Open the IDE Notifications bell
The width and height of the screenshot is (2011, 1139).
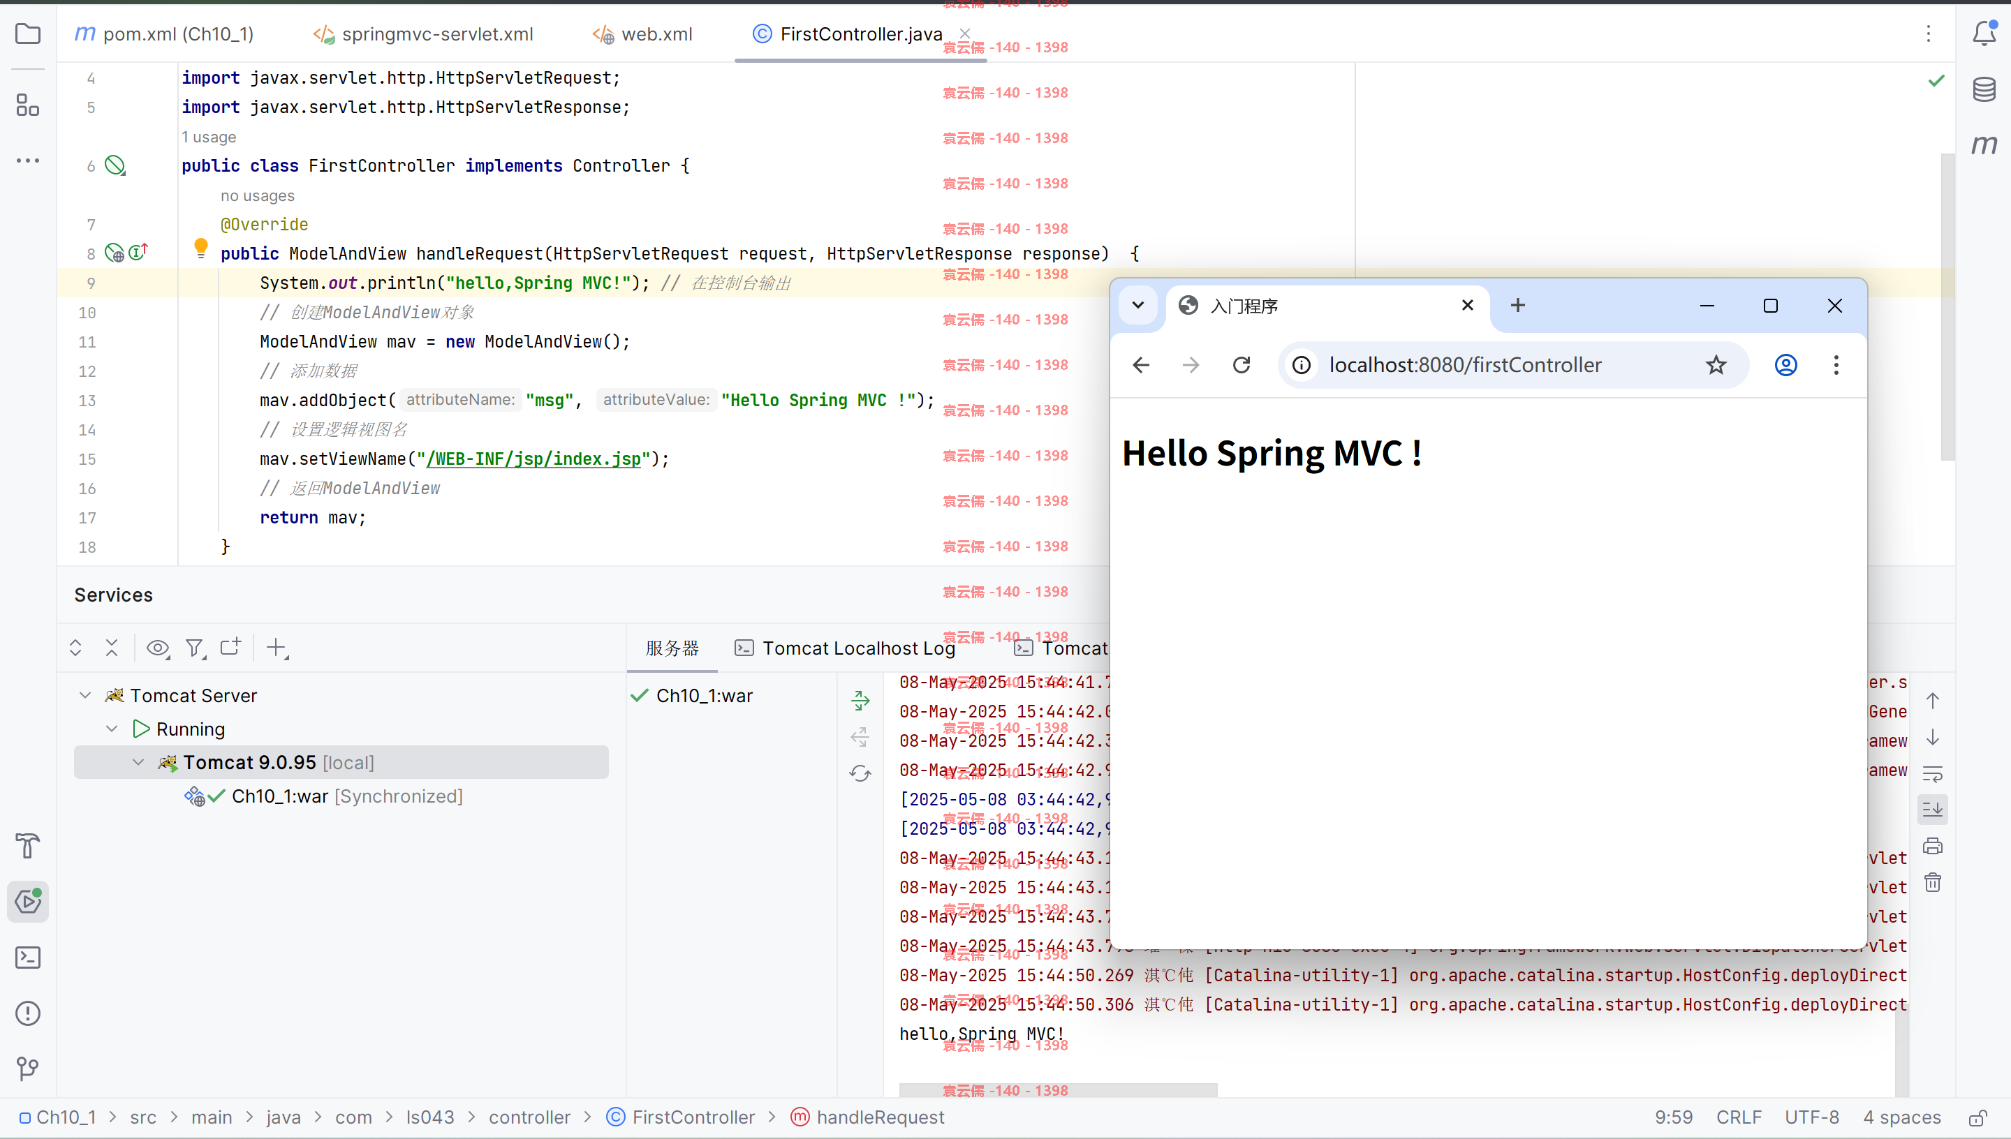(1984, 33)
